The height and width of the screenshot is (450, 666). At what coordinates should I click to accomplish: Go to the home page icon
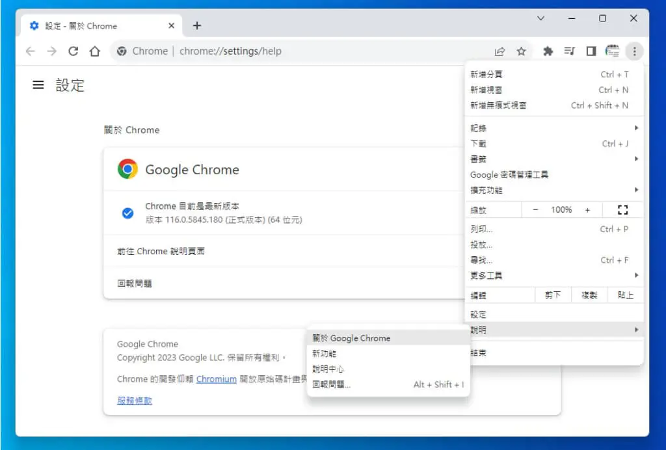pos(95,51)
